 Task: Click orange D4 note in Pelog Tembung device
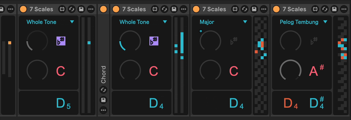[x=291, y=103]
